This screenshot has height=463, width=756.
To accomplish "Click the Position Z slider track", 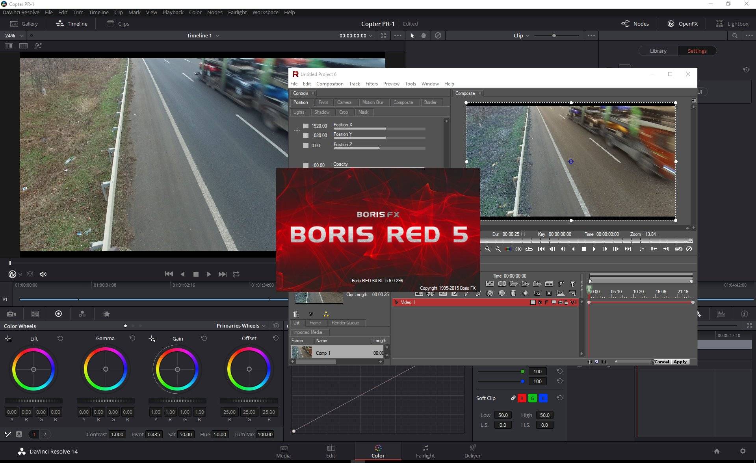I will [379, 148].
